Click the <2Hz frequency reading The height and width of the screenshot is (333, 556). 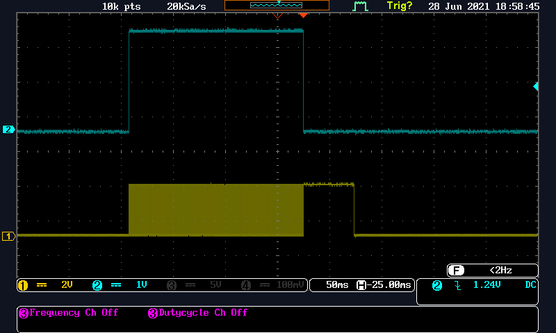pyautogui.click(x=500, y=271)
